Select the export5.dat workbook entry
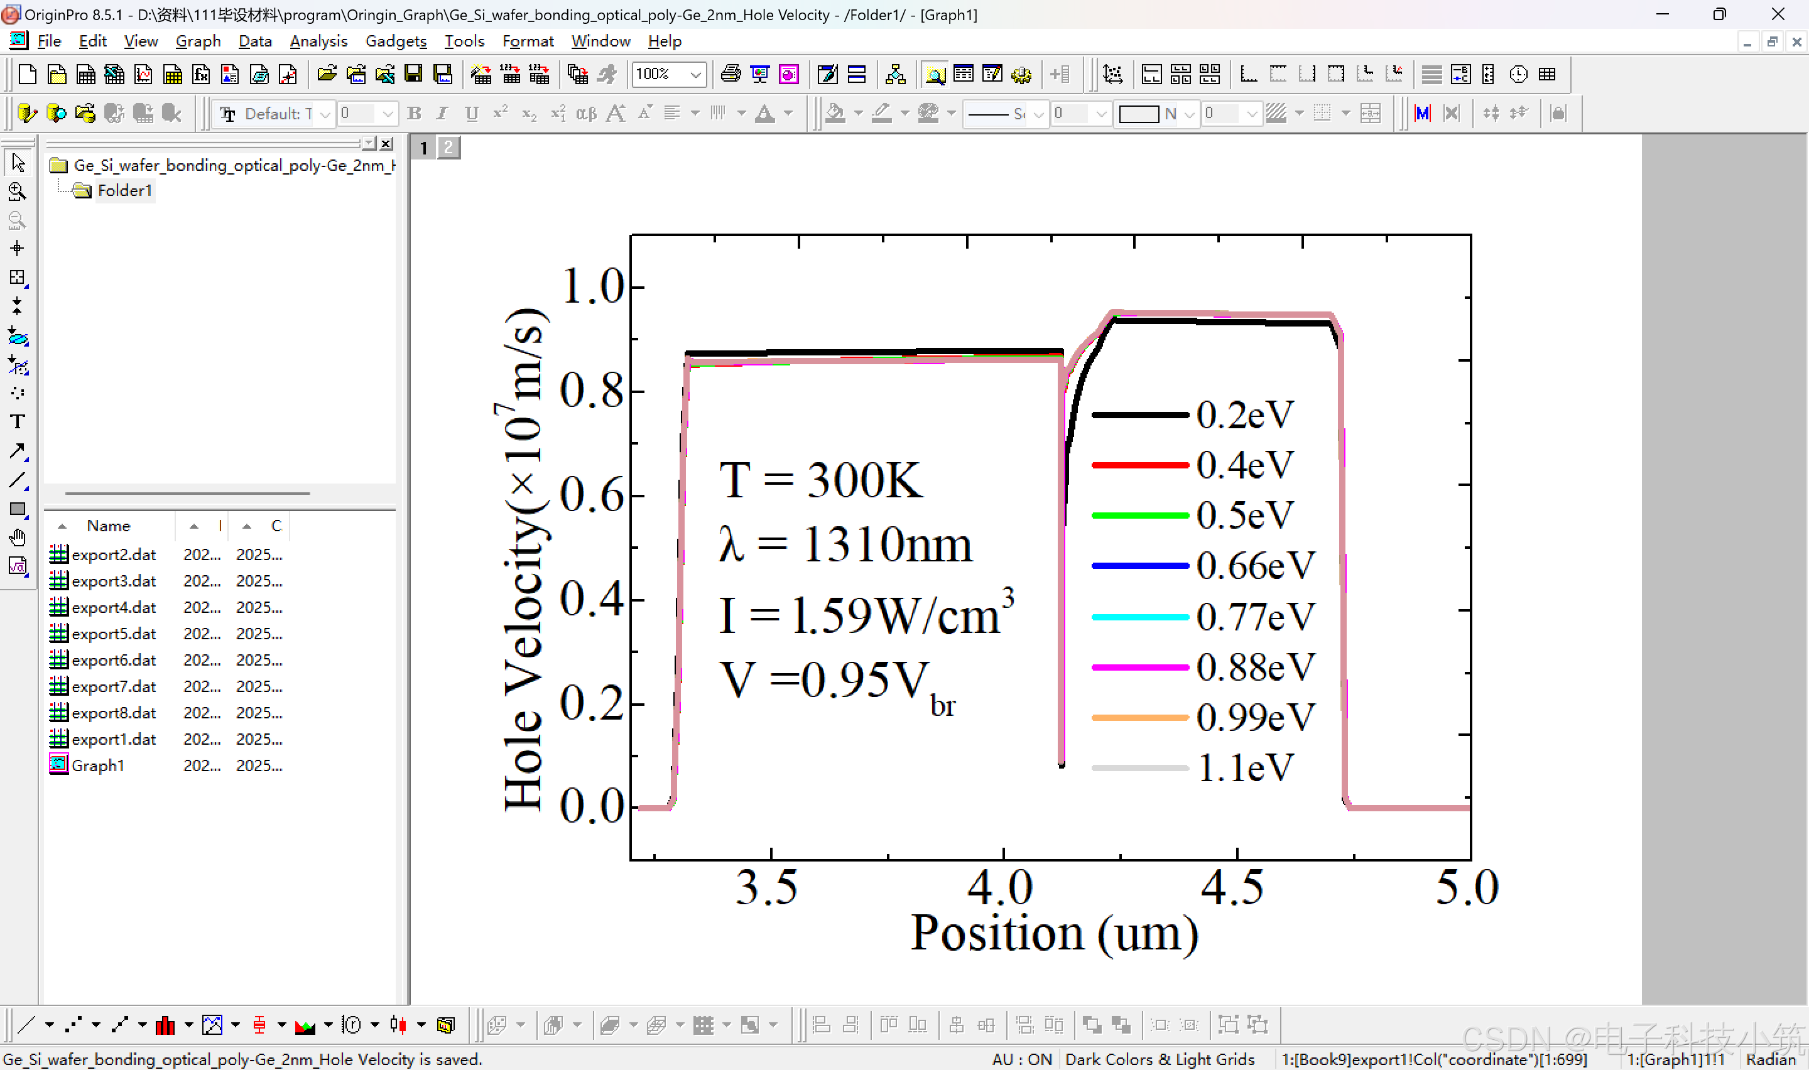1809x1070 pixels. pos(113,634)
